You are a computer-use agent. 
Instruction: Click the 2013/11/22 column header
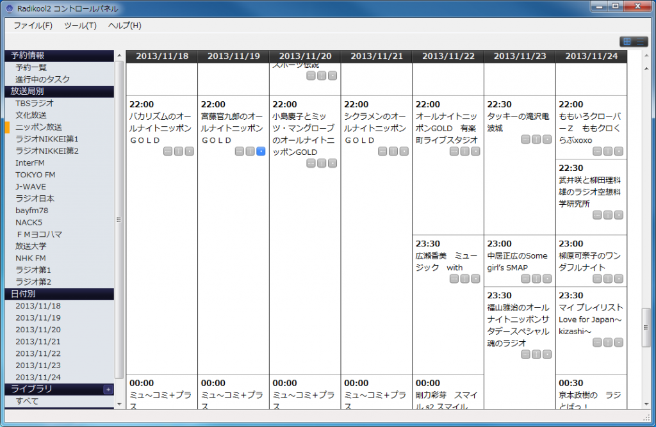[x=448, y=56]
